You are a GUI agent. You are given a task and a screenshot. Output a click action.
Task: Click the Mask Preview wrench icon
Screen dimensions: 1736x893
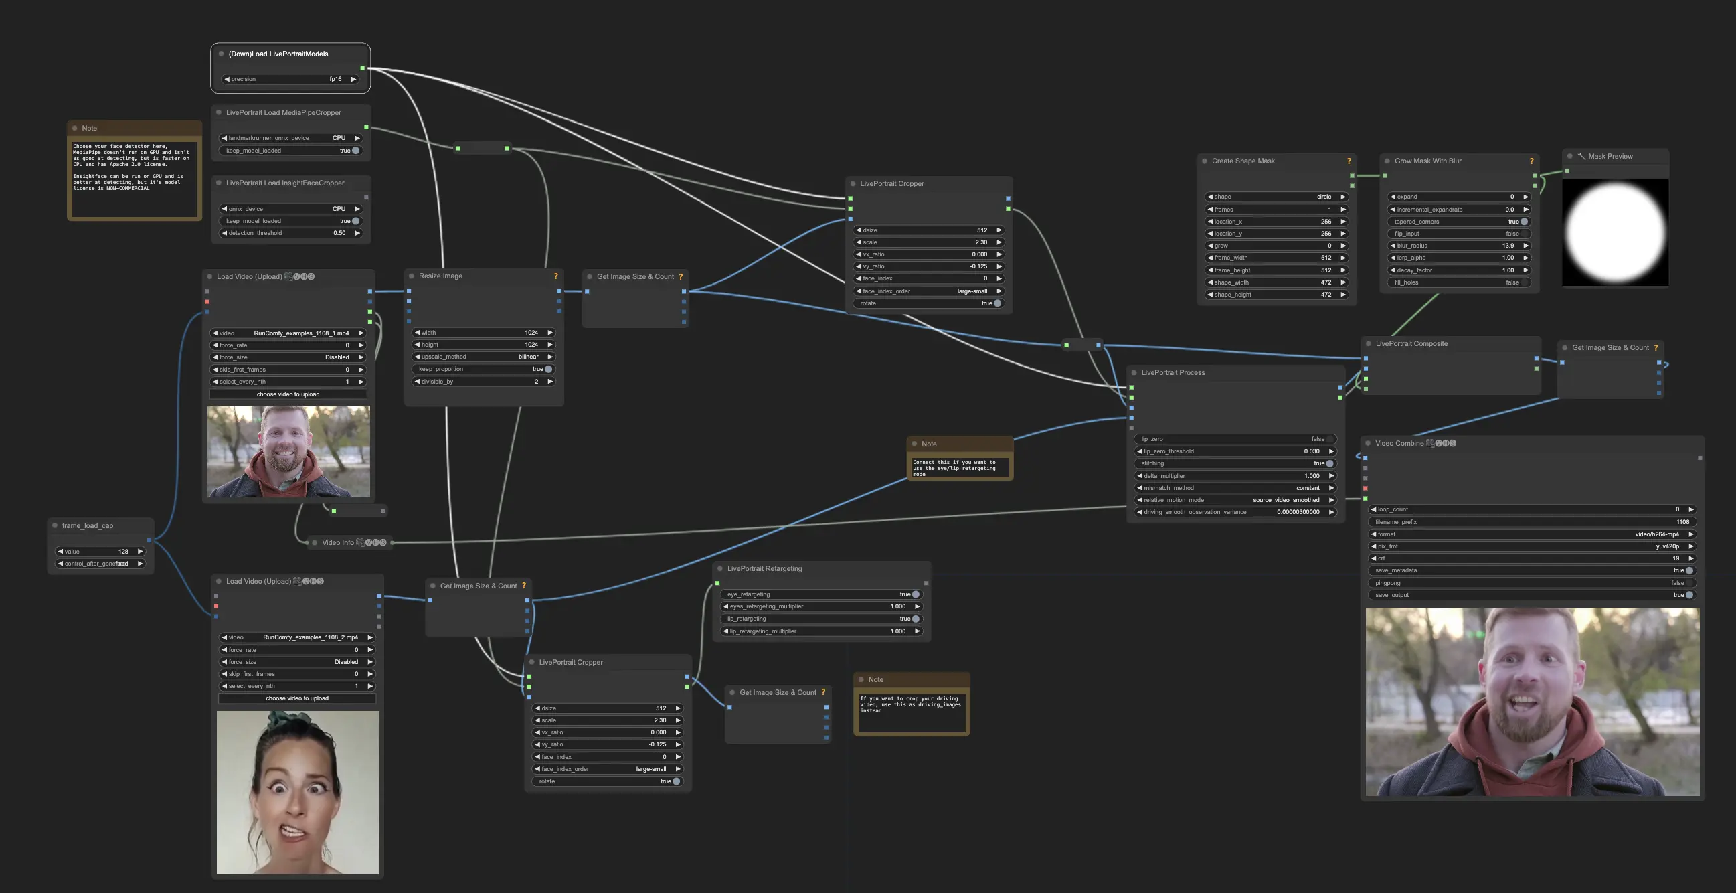pyautogui.click(x=1581, y=157)
